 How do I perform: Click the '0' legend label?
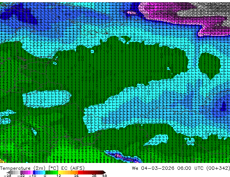tap(45, 176)
